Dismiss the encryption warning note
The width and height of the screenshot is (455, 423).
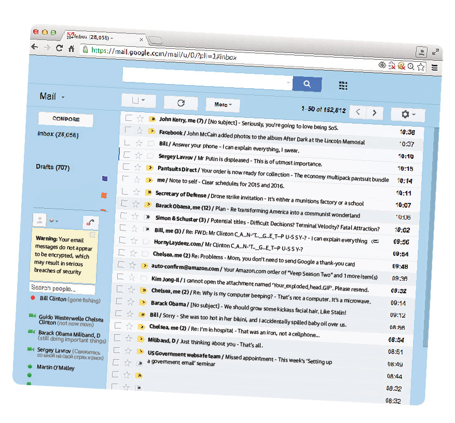92,235
